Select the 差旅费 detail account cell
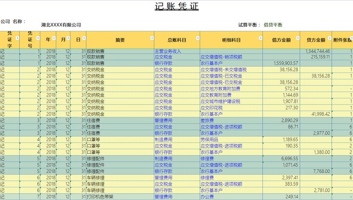The width and height of the screenshot is (353, 200). pyautogui.click(x=231, y=121)
